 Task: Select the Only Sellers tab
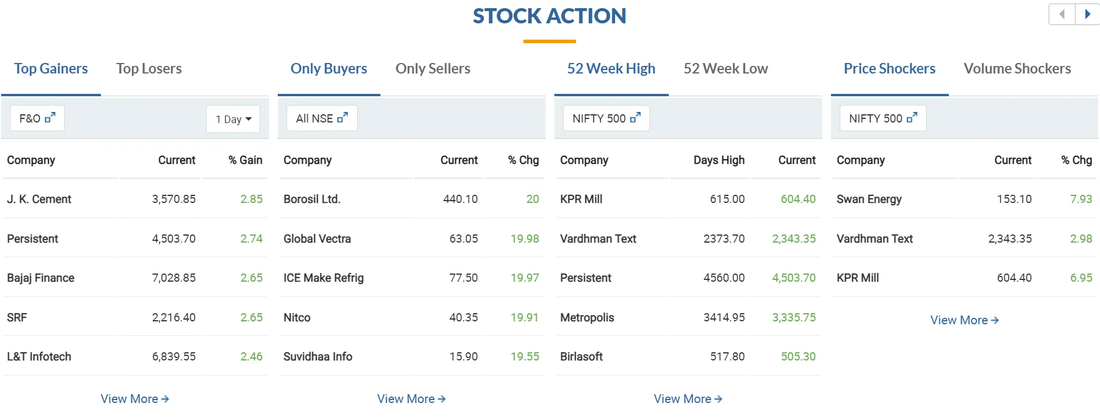[x=432, y=69]
